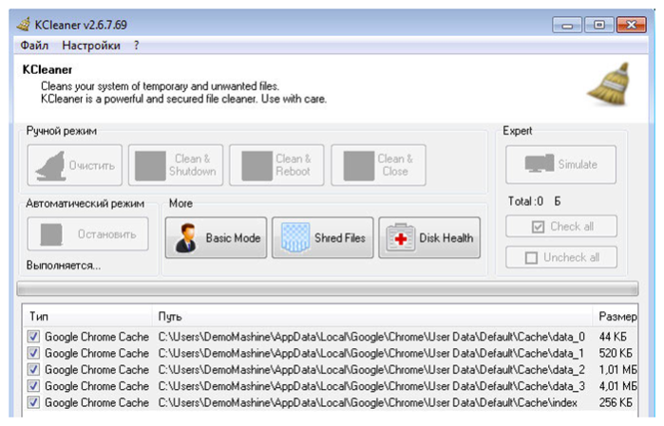This screenshot has height=426, width=664.
Task: Open the Настройки menu
Action: tap(91, 46)
